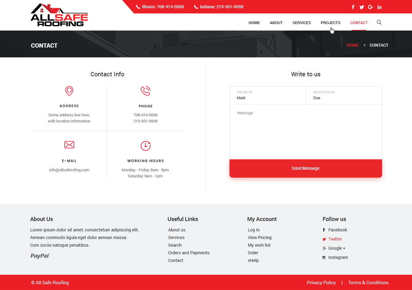Open the Services menu item
The image size is (412, 290).
point(302,23)
